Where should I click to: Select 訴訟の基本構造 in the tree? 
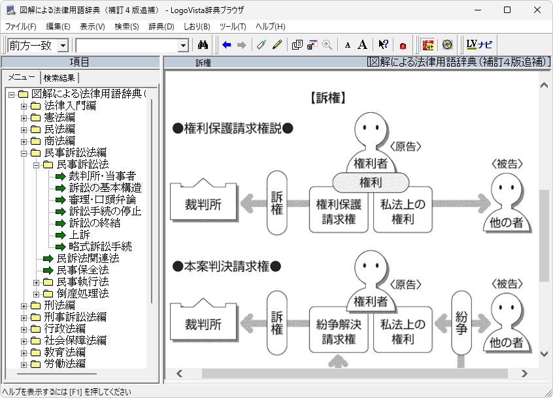(x=105, y=188)
